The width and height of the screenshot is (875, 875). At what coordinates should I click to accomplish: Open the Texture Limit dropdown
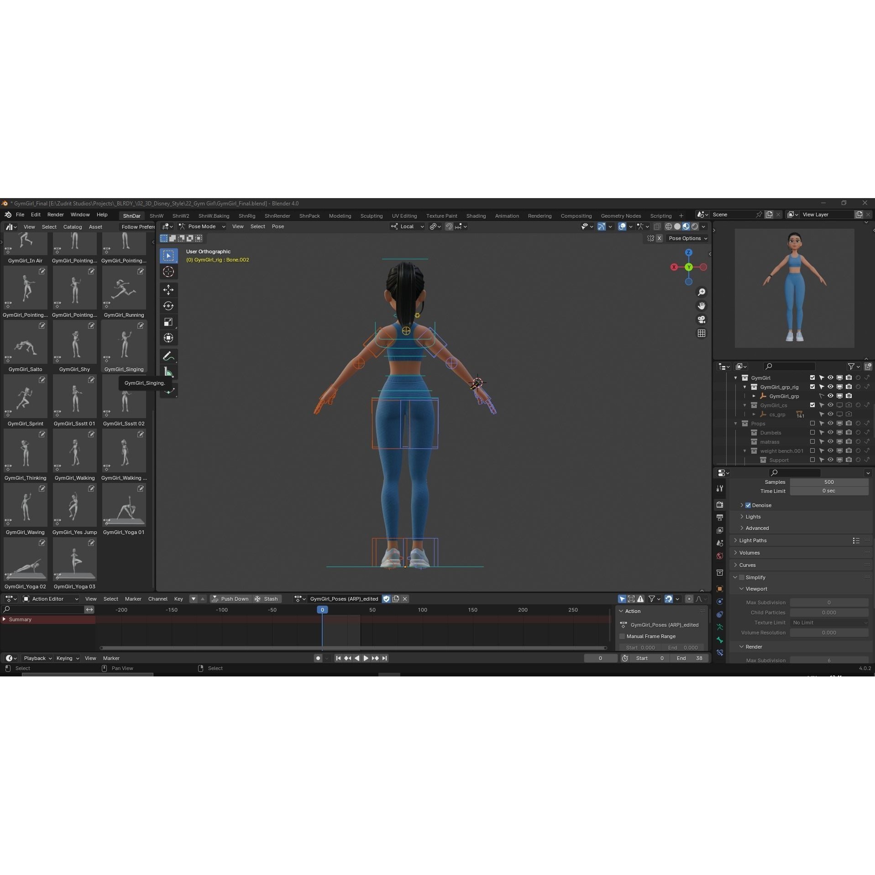click(829, 622)
